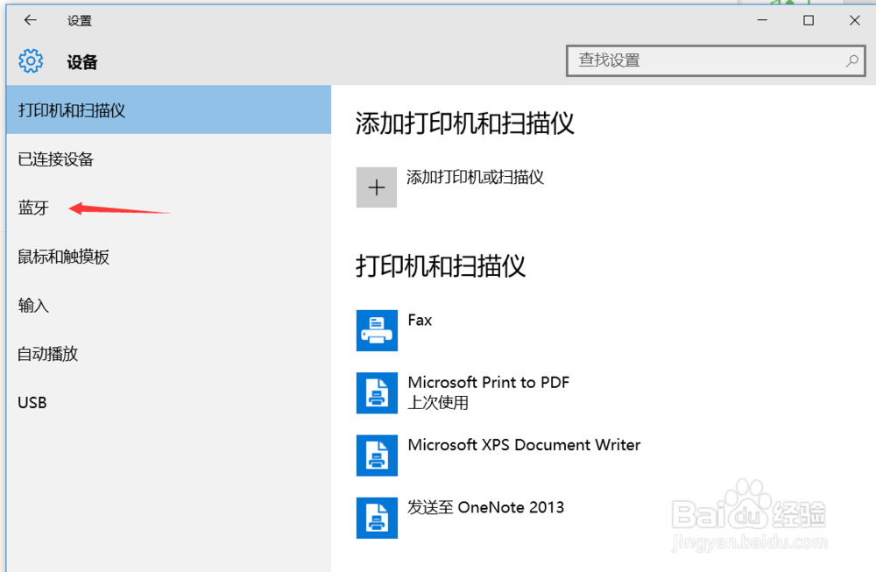Click 添加打印机或扫描仪

(474, 177)
